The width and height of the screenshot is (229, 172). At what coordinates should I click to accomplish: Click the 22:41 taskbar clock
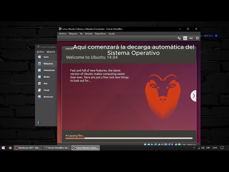(215, 148)
